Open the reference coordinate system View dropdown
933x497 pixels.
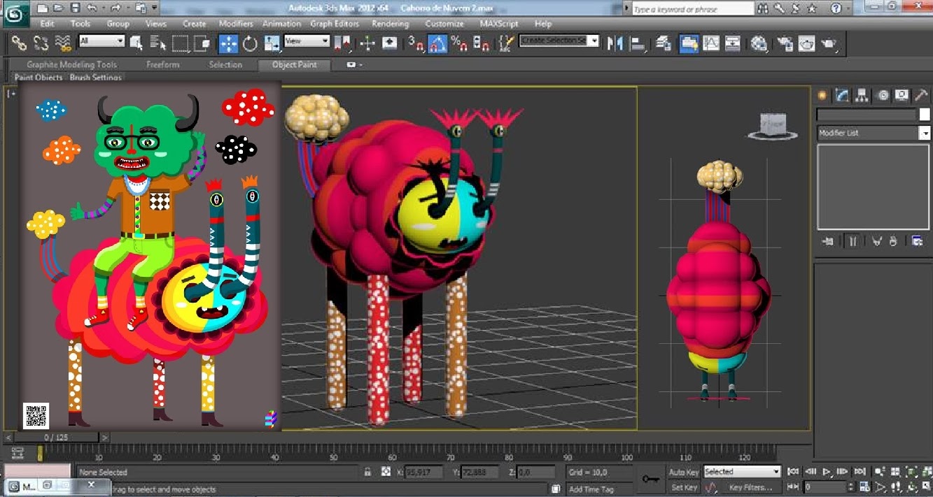point(307,41)
